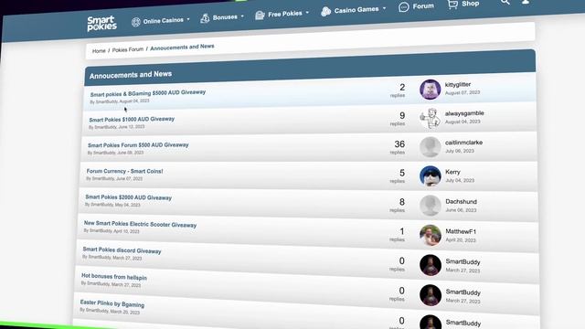
Task: Click the August 07, 2023 date
Action: (463, 92)
